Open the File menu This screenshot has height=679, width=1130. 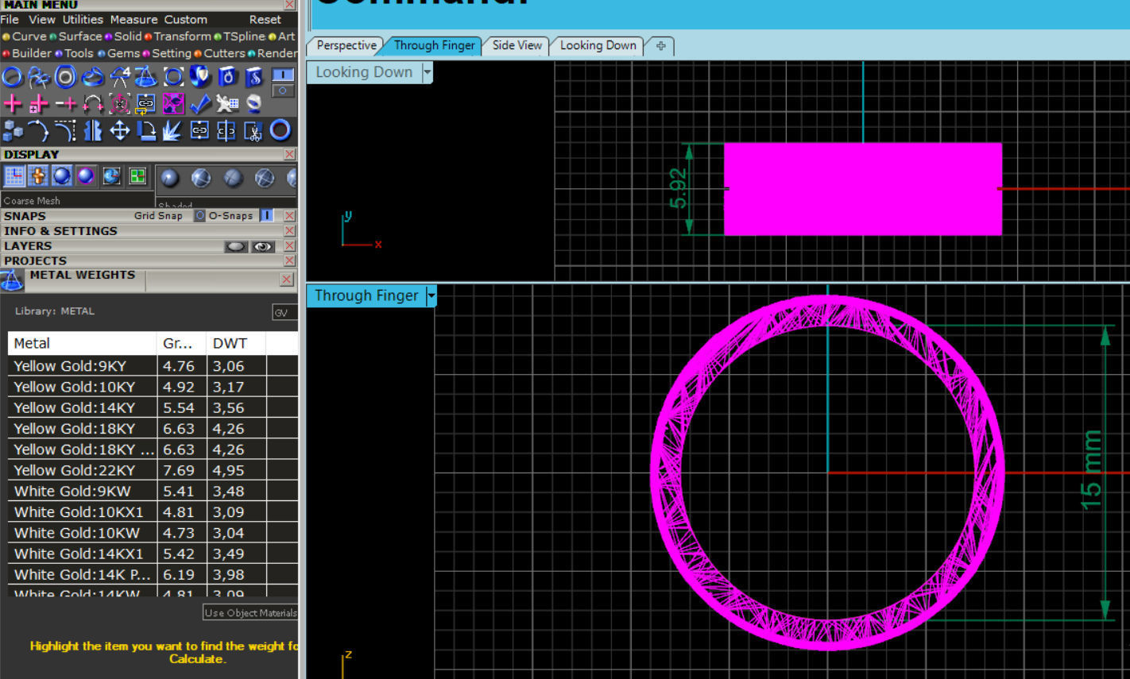pyautogui.click(x=10, y=19)
